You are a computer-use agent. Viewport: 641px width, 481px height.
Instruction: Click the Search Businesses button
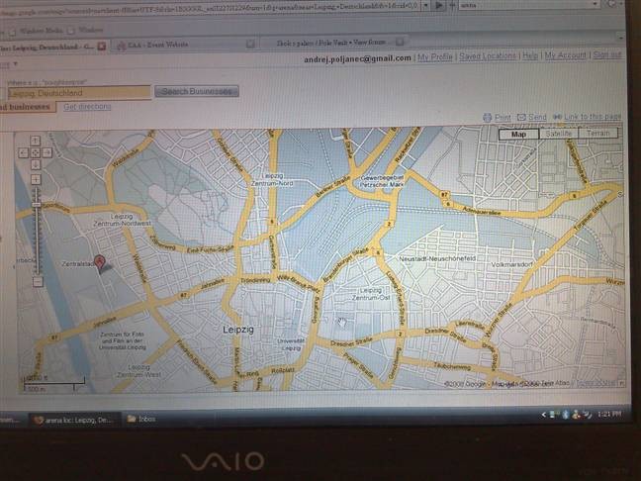point(197,91)
